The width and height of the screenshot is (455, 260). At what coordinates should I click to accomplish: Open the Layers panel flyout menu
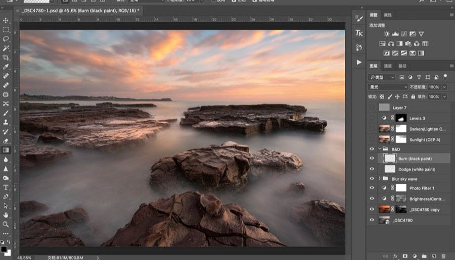tap(451, 66)
